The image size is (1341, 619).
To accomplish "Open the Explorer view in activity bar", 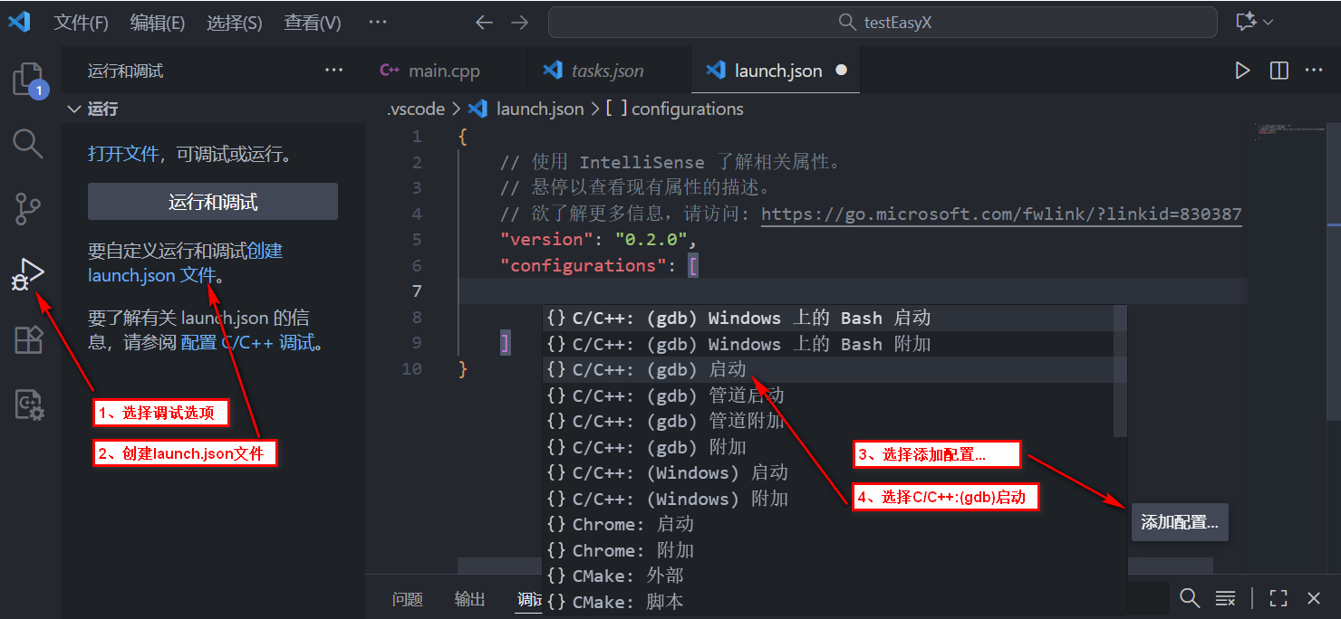I will point(28,80).
